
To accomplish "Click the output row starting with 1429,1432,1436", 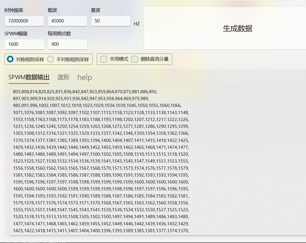I will (101, 147).
